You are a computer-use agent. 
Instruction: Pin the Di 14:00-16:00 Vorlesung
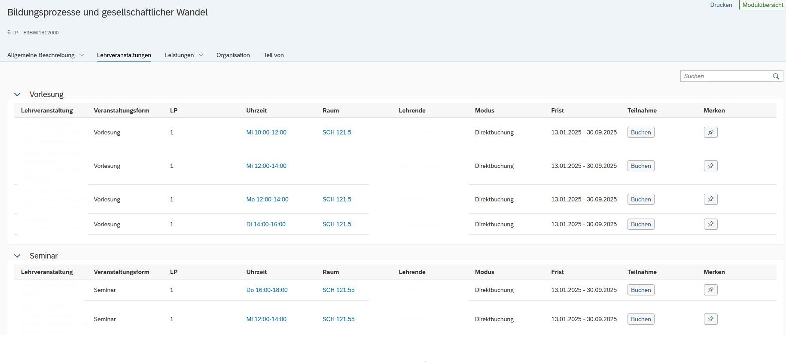click(710, 224)
